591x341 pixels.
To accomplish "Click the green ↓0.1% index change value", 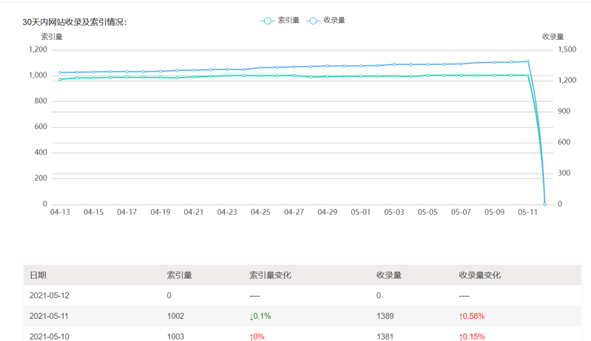I will [260, 316].
